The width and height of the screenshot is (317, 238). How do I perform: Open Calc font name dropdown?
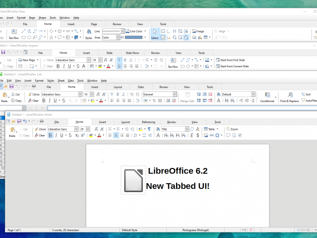coord(80,94)
